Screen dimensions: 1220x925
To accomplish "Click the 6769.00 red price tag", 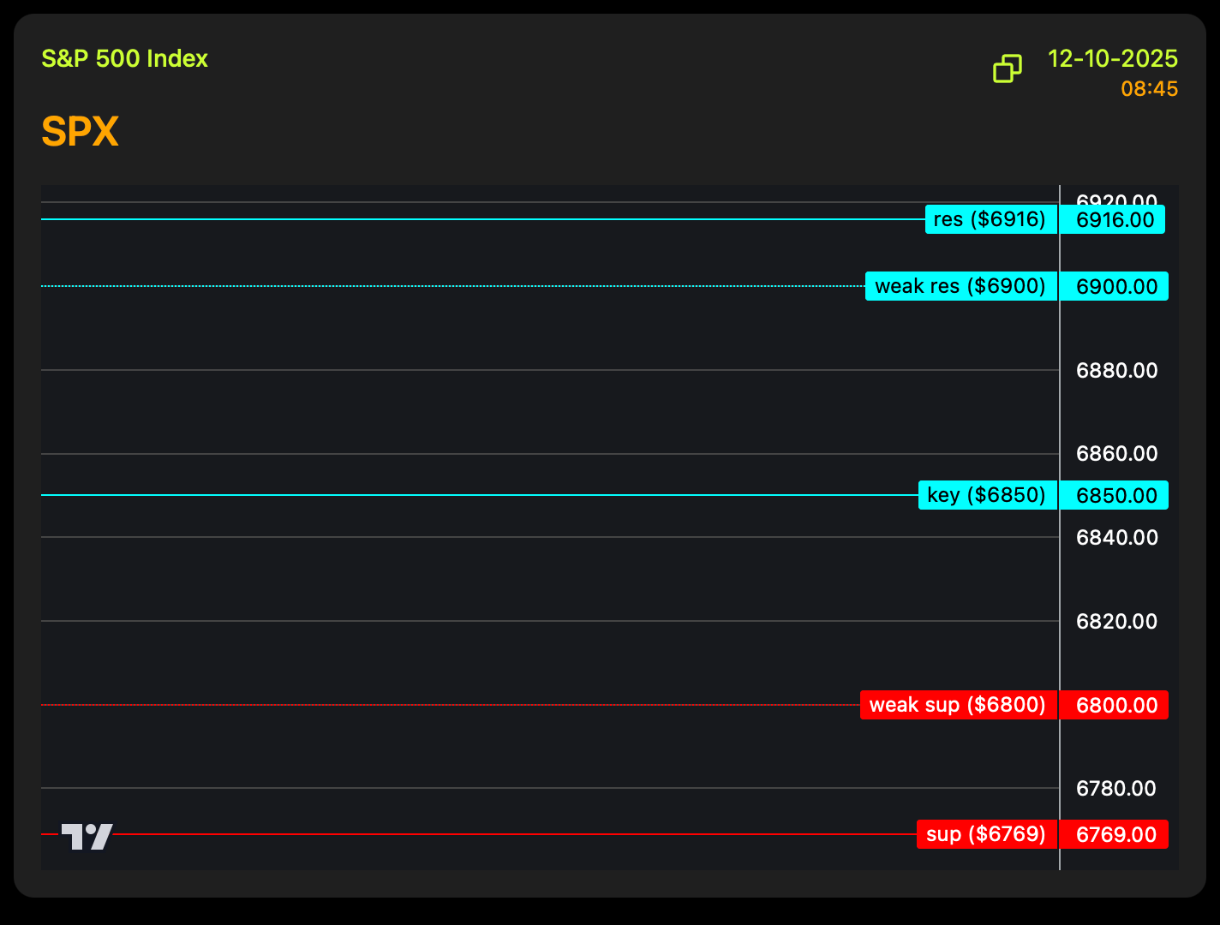I will tap(1115, 835).
